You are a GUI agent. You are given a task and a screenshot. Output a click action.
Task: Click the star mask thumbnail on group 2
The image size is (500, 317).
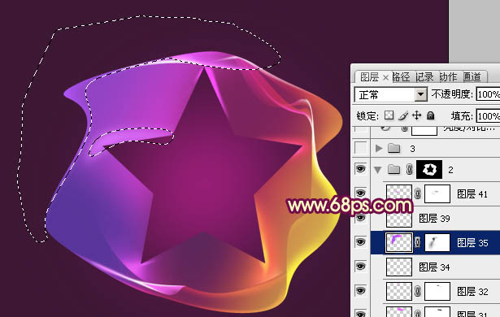429,169
